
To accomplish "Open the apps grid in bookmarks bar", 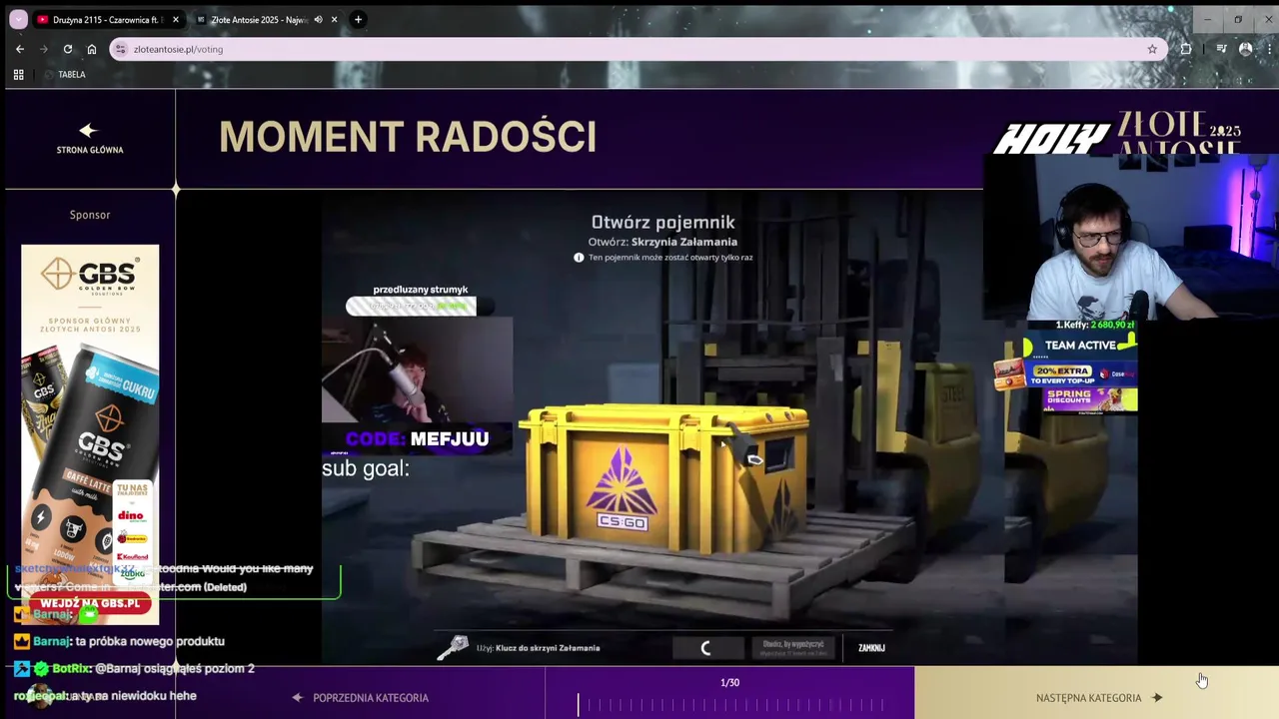I will click(x=18, y=75).
